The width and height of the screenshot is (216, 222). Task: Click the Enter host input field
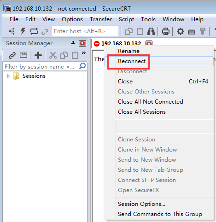coord(85,31)
